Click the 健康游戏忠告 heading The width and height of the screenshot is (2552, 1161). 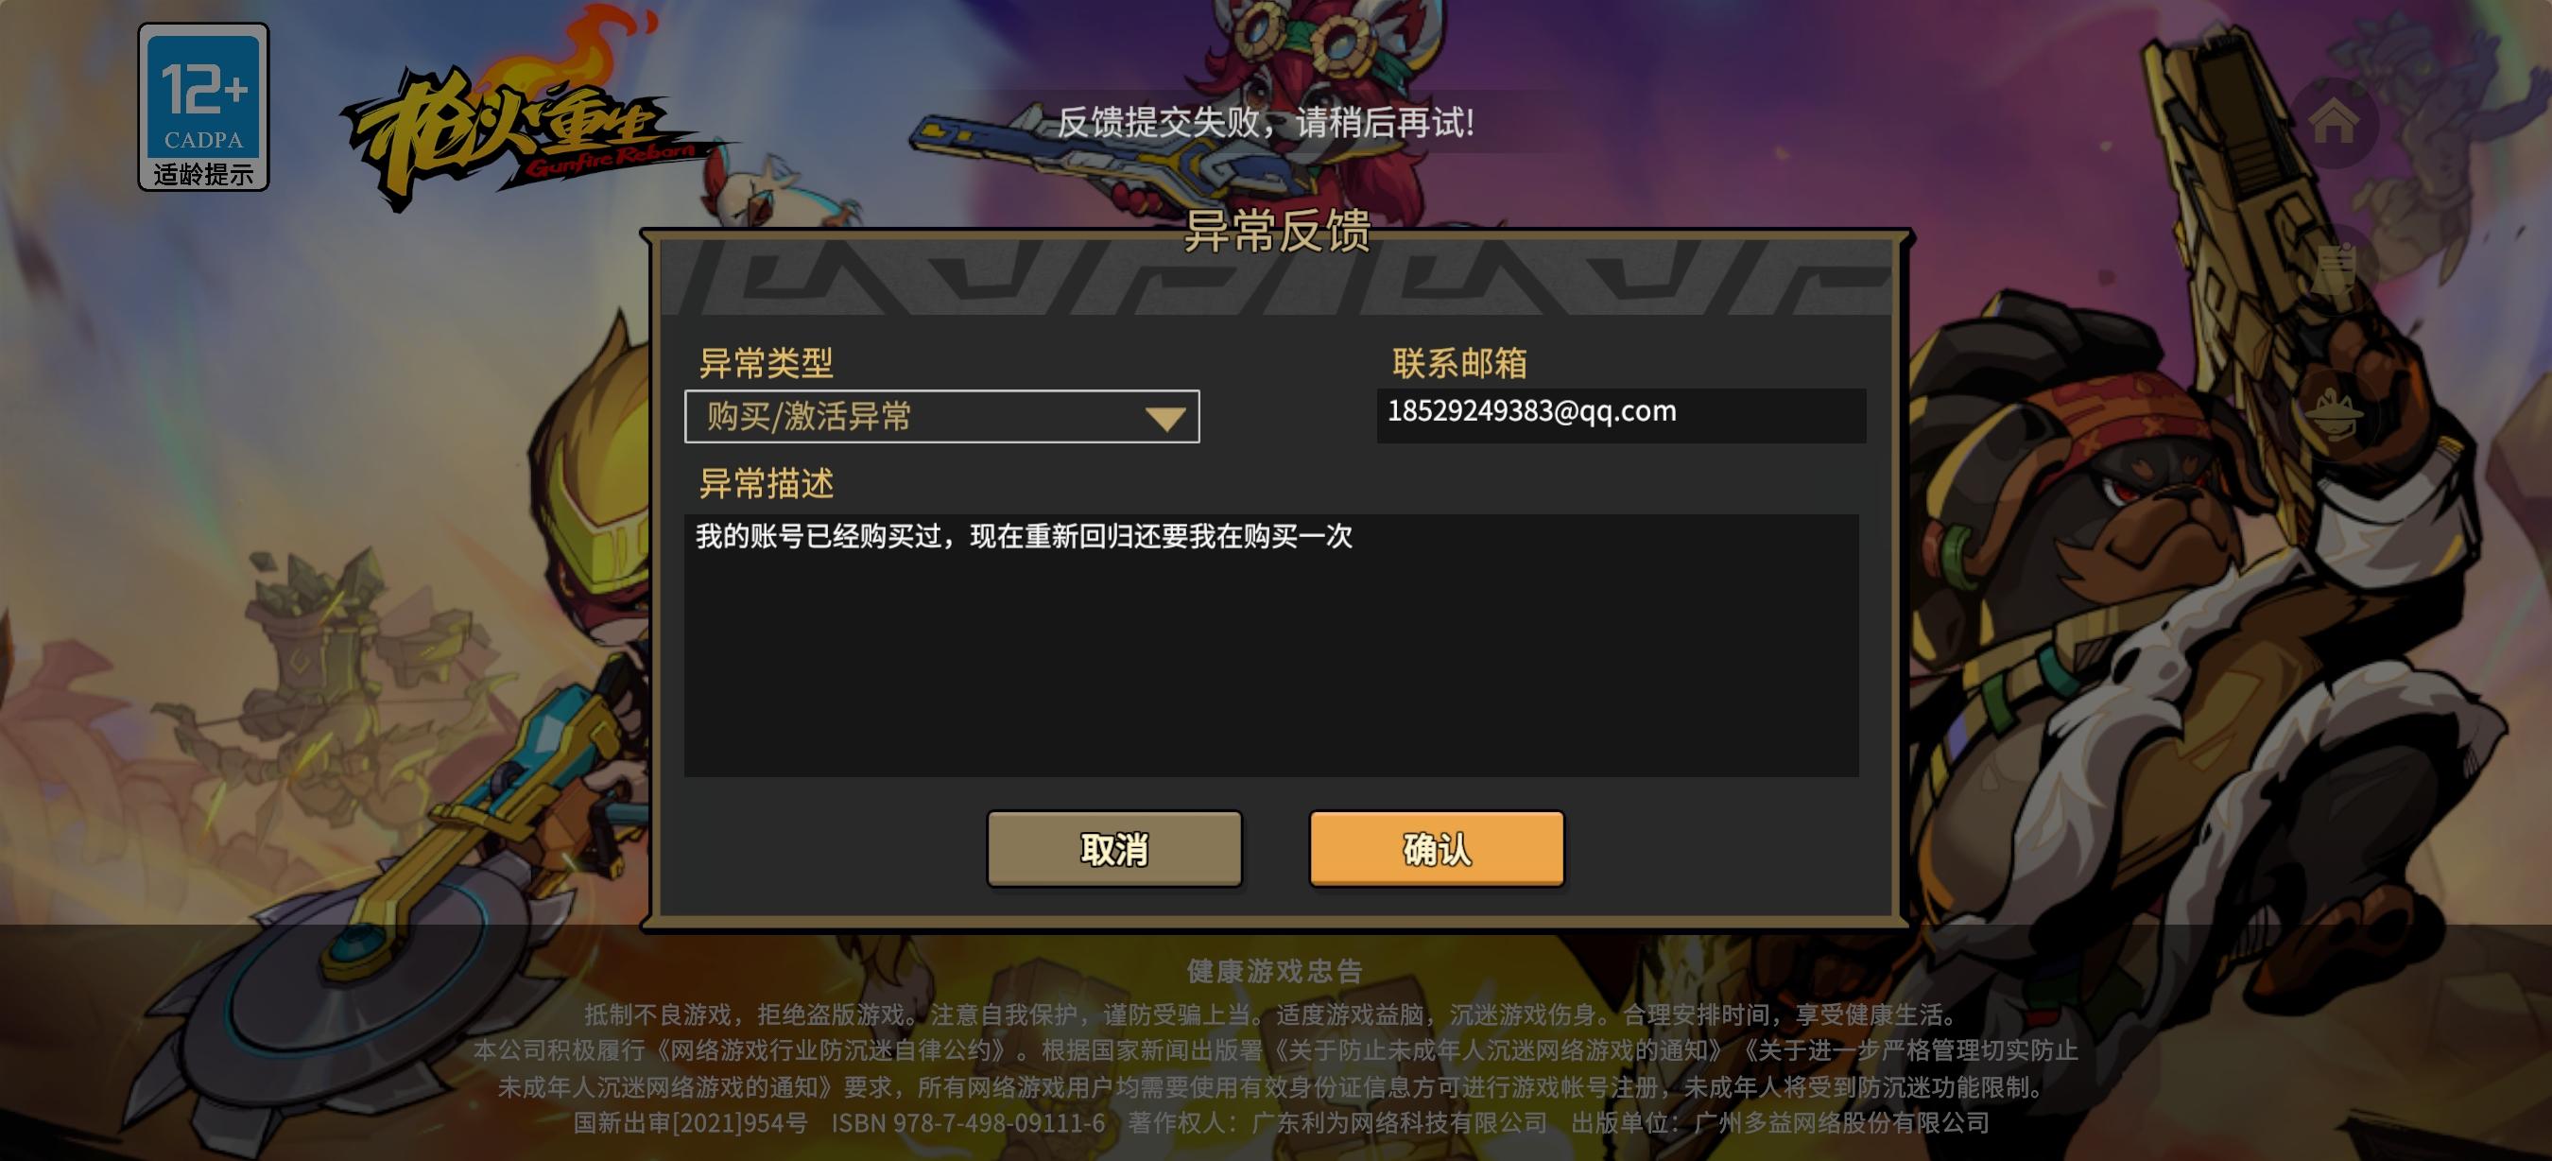click(x=1275, y=971)
